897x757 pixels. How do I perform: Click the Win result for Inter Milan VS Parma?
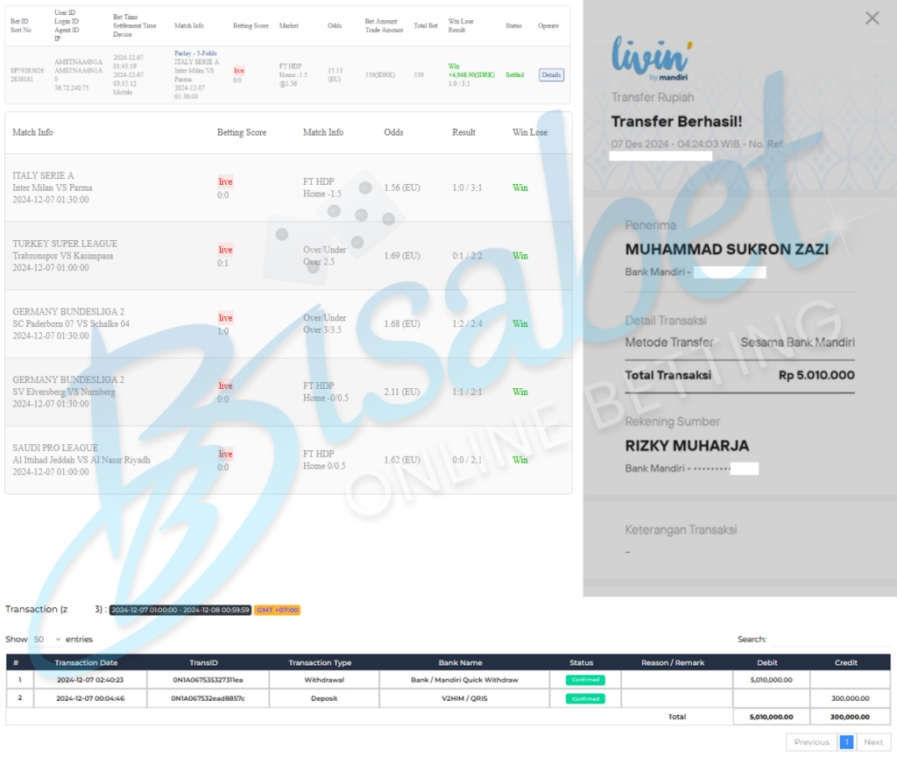click(520, 187)
